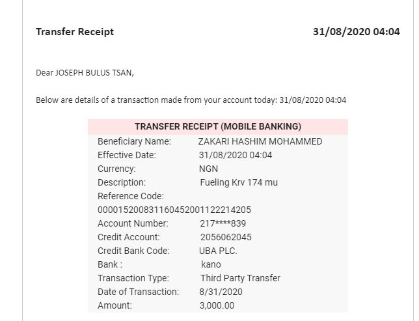Screen dimensions: 419x321
Task: Click the UBA PLC. bank code value
Action: coord(218,251)
